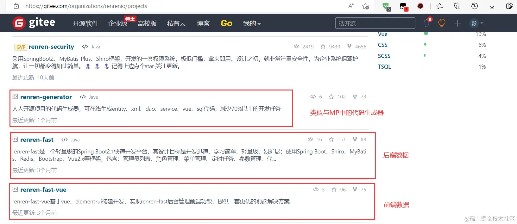Open the user avatar menu
The width and height of the screenshot is (517, 224).
click(476, 23)
